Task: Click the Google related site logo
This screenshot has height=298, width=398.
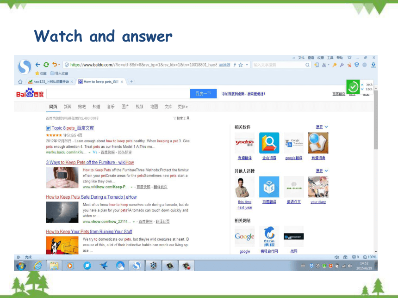Action: pyautogui.click(x=244, y=237)
